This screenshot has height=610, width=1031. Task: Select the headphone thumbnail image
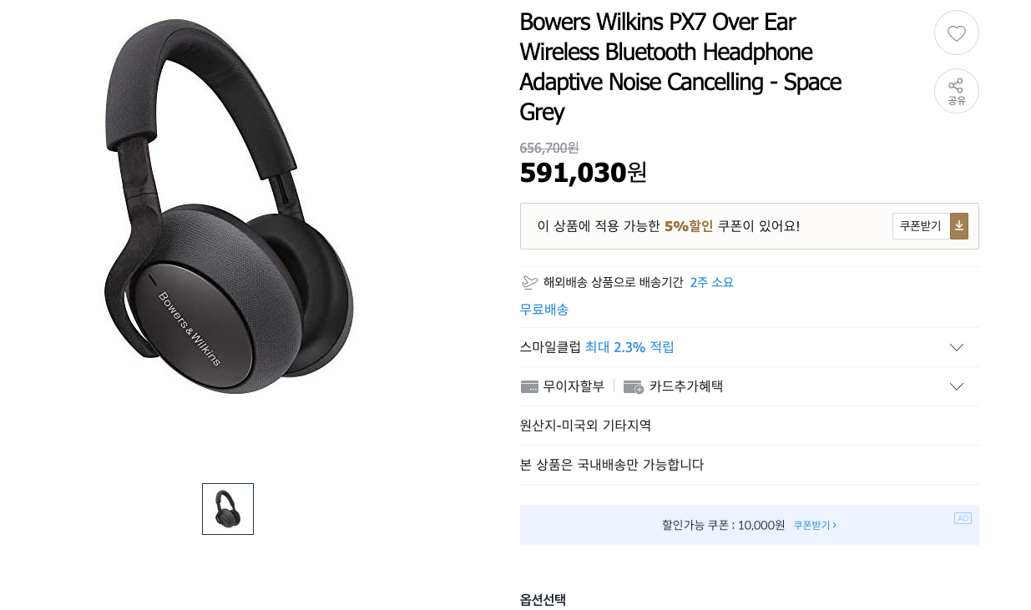click(228, 509)
